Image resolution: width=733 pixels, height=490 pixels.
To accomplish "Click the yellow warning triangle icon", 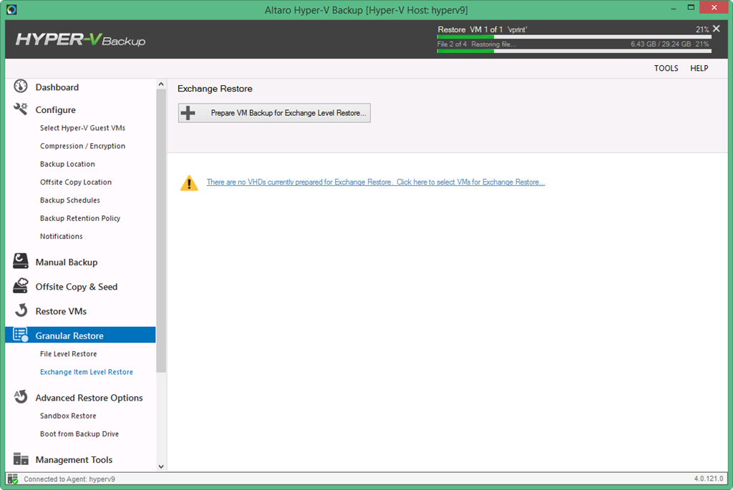I will (189, 182).
